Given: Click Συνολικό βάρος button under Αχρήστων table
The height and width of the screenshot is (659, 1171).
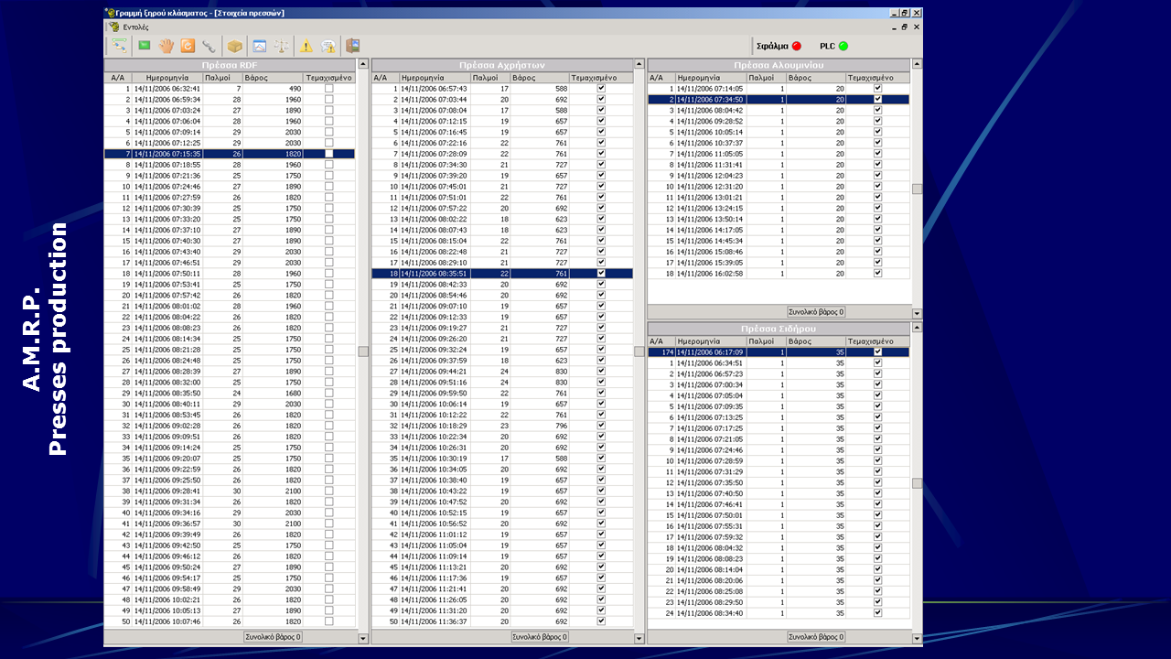Looking at the screenshot, I should (540, 637).
